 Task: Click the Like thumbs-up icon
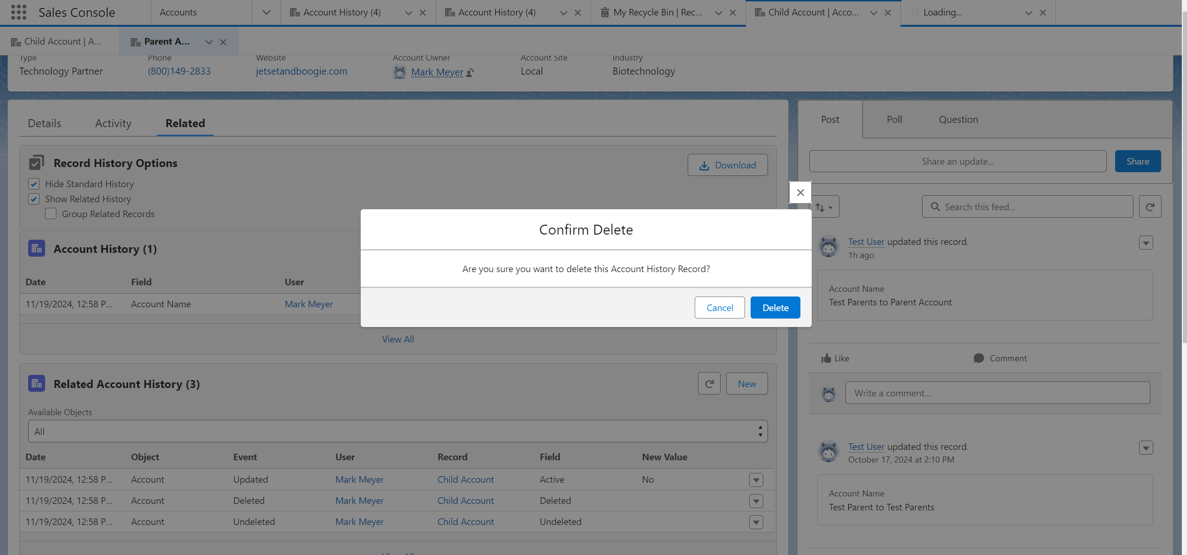click(826, 358)
